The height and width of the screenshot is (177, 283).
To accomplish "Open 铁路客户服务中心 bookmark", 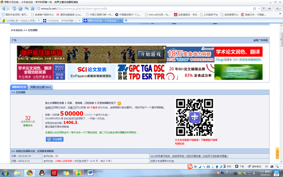I will coord(42,14).
